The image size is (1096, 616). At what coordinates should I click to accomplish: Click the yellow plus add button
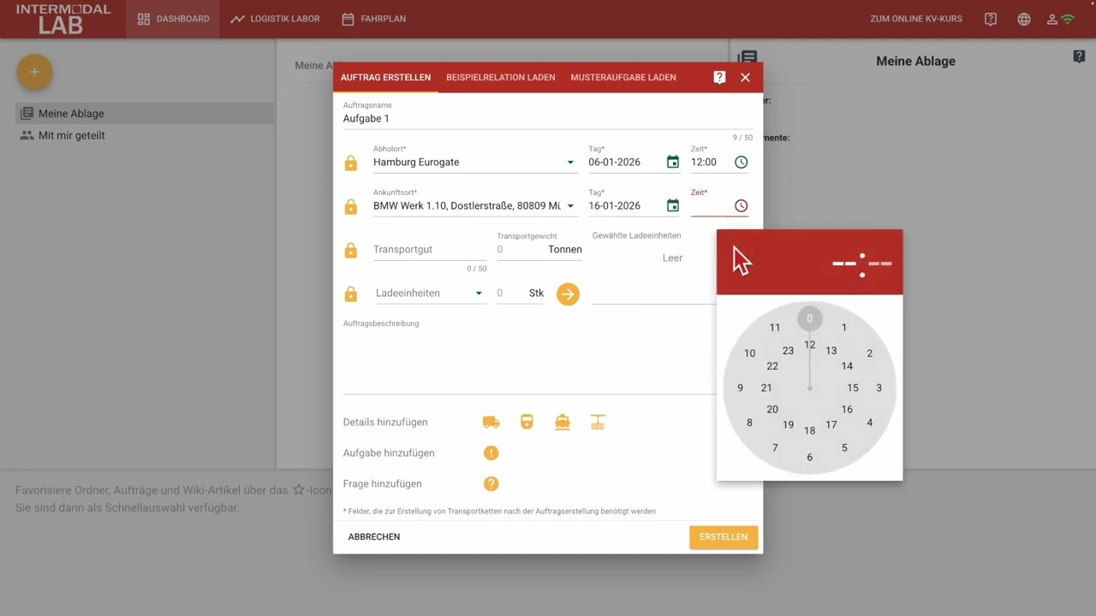pyautogui.click(x=34, y=72)
